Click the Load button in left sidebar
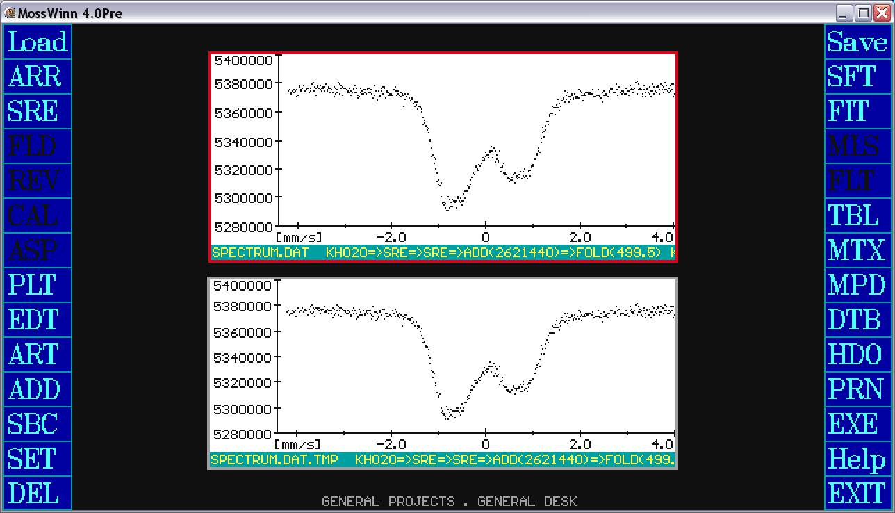This screenshot has width=895, height=513. pyautogui.click(x=38, y=42)
